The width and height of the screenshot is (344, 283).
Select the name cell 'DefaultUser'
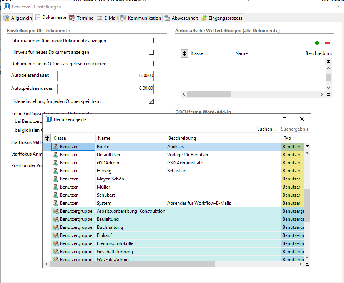[x=131, y=154]
